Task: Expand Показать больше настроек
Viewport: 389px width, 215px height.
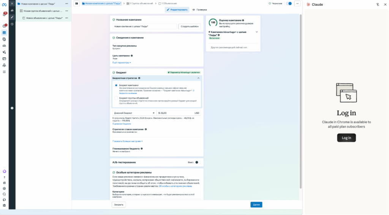Action: pos(128,141)
